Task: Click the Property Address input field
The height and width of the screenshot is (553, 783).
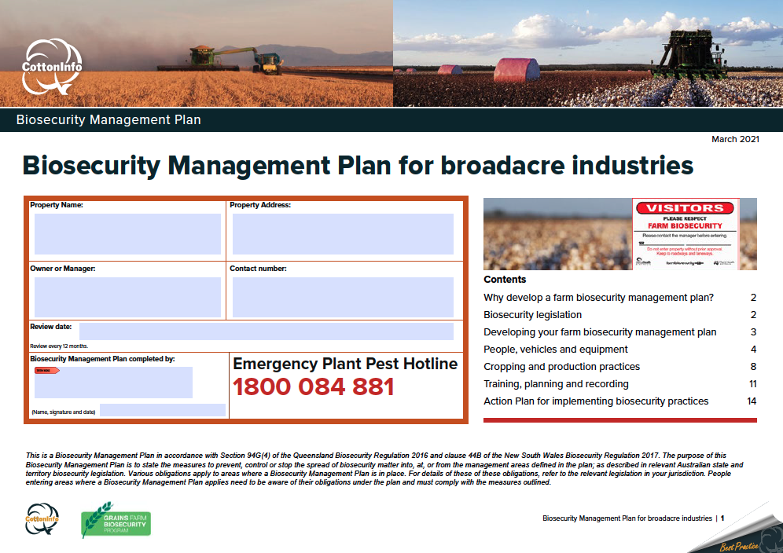Action: 343,233
